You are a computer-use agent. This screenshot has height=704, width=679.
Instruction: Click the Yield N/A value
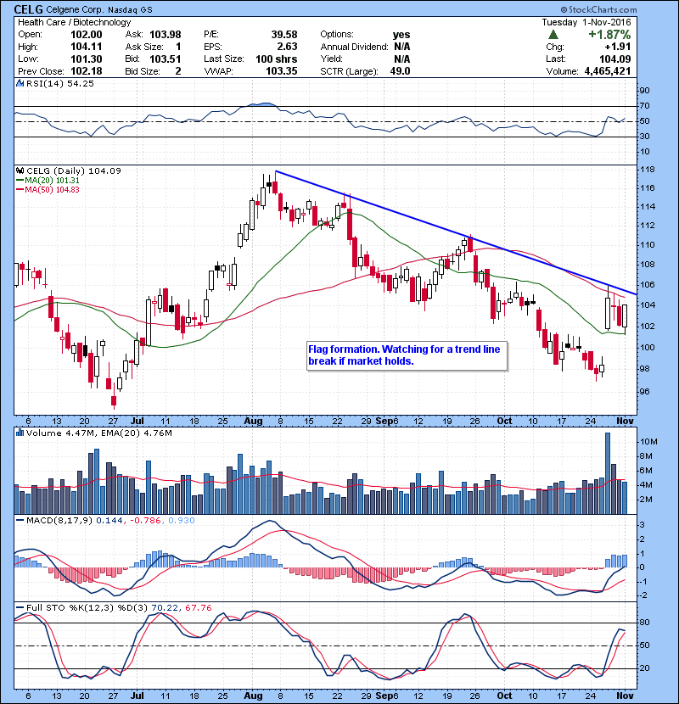tap(401, 59)
